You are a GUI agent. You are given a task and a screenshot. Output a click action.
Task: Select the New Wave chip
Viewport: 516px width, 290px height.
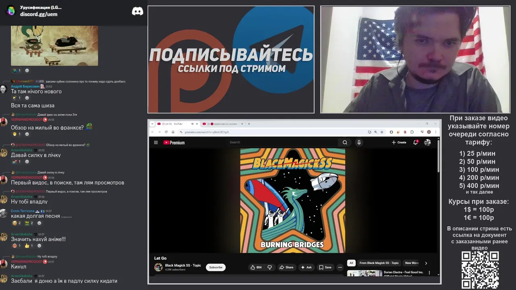coord(412,263)
